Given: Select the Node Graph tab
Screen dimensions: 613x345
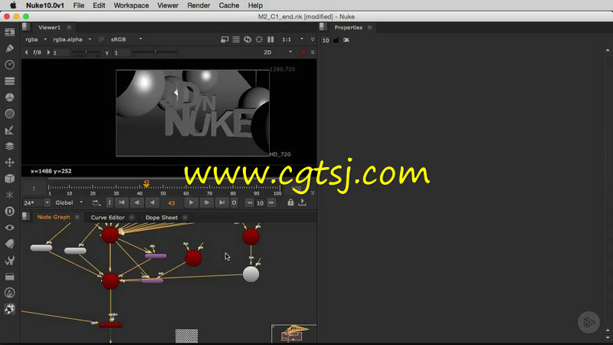Looking at the screenshot, I should click(x=54, y=217).
